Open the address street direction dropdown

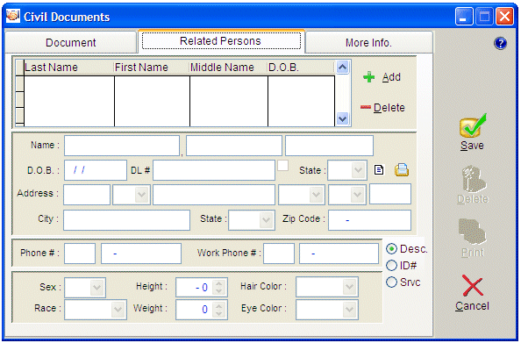pos(142,195)
